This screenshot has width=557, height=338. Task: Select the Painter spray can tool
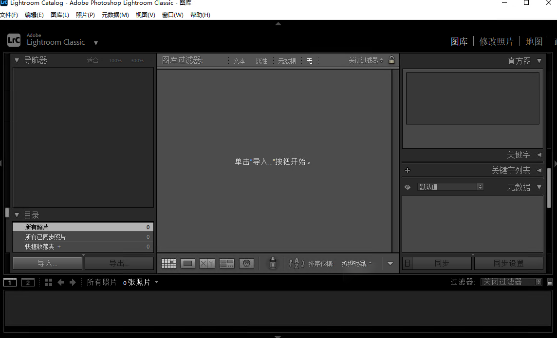[x=273, y=263]
